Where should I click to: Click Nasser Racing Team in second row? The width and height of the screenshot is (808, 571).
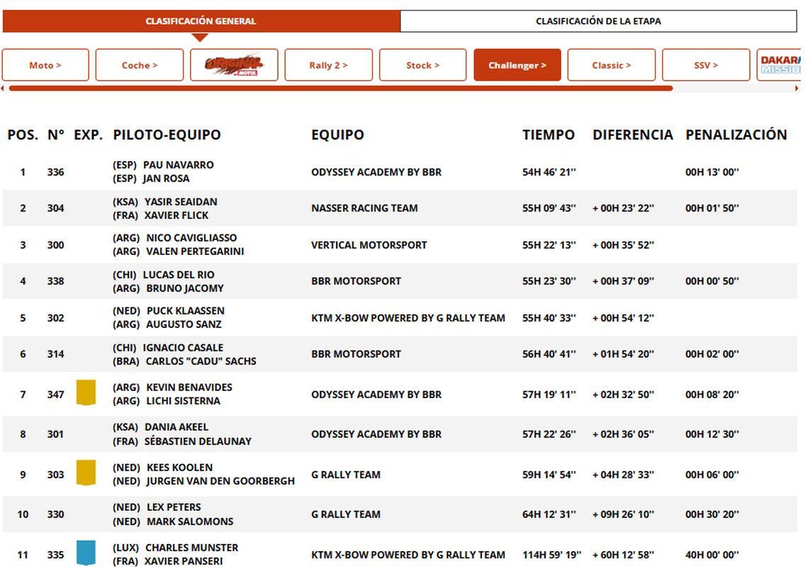[x=364, y=208]
